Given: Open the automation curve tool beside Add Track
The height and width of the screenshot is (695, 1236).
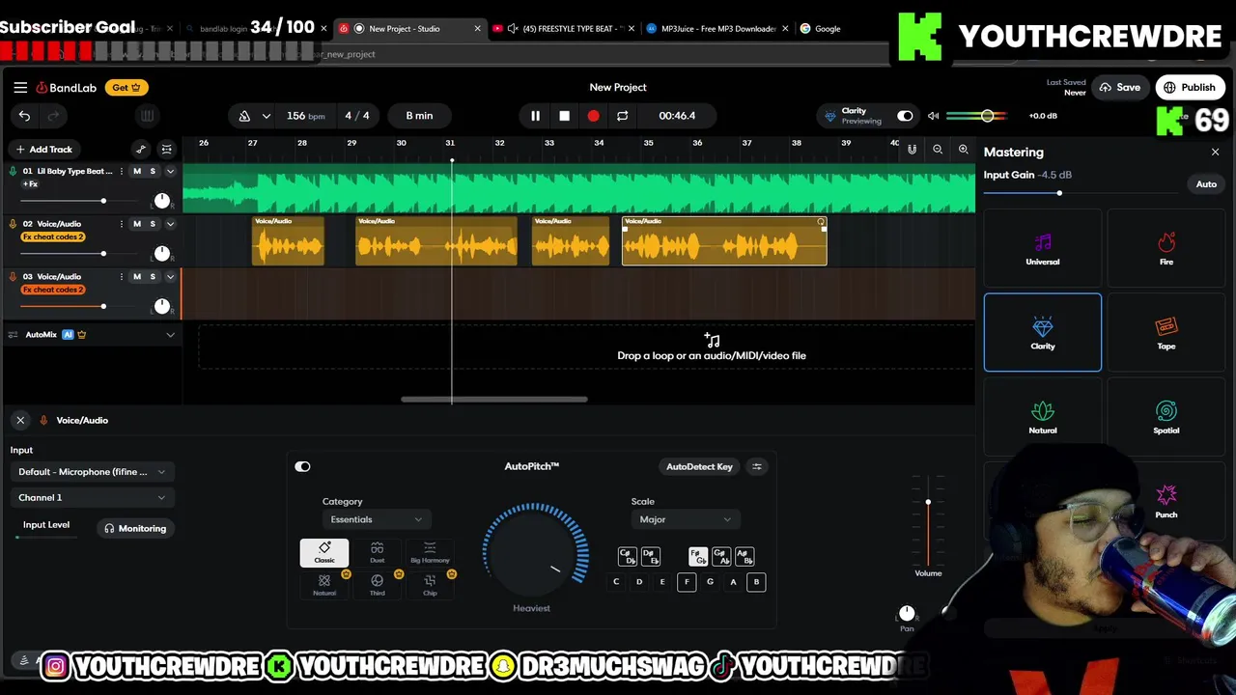Looking at the screenshot, I should [141, 150].
